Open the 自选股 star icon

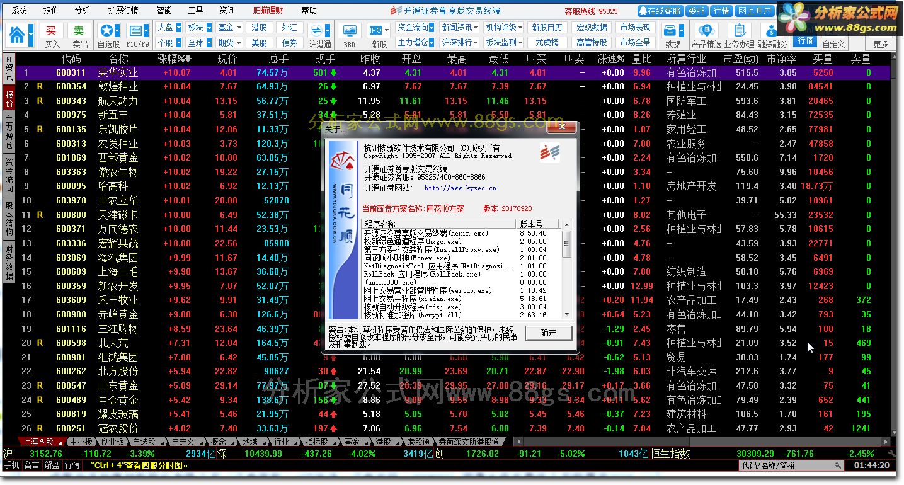(106, 31)
